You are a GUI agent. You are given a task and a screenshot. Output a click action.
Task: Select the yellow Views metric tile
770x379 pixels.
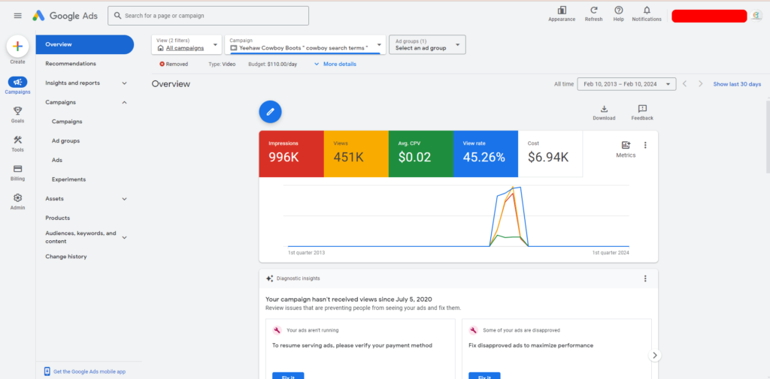(356, 153)
